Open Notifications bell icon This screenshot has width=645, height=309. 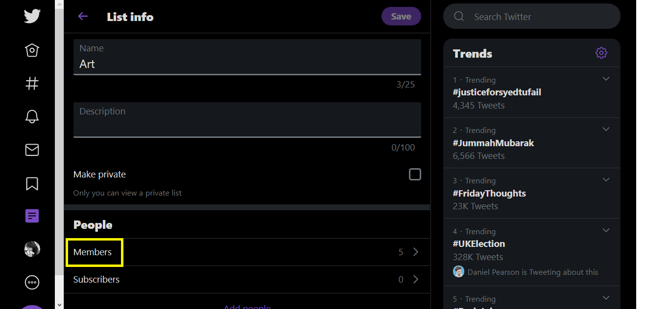pyautogui.click(x=32, y=116)
